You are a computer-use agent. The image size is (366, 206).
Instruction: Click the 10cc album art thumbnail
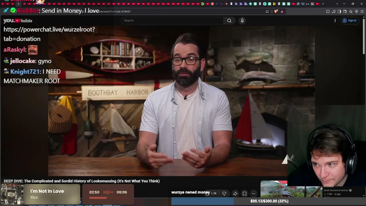click(x=12, y=194)
